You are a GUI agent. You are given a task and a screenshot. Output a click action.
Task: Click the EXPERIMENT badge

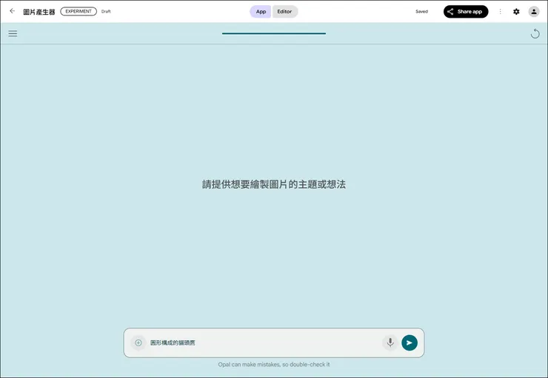pyautogui.click(x=78, y=11)
